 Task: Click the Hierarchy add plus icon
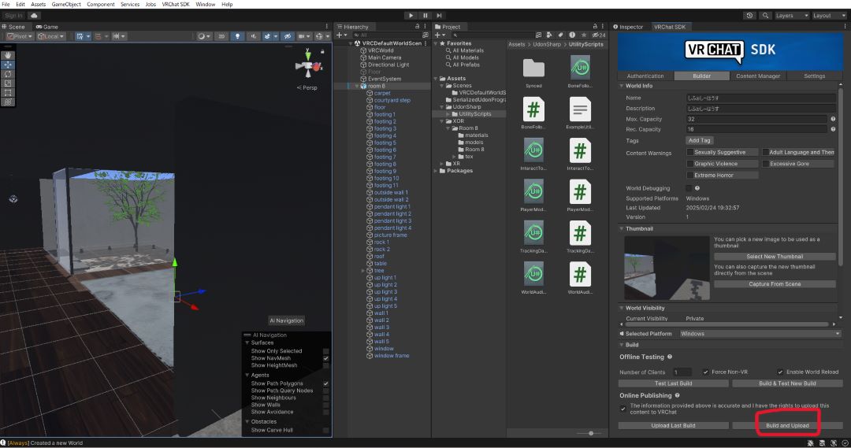pos(340,35)
